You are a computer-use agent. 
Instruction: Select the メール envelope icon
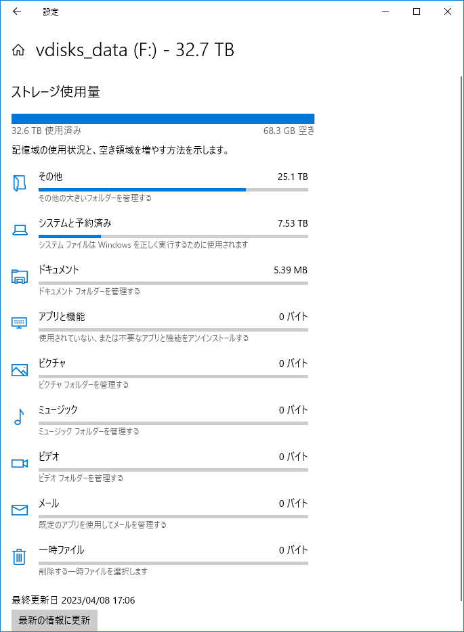tap(20, 510)
